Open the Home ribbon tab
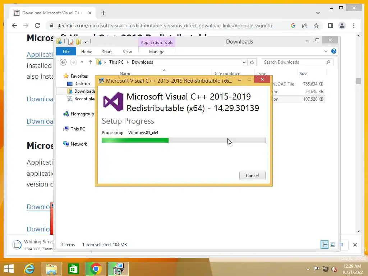Viewport: 368px width, 276px height. click(x=87, y=52)
